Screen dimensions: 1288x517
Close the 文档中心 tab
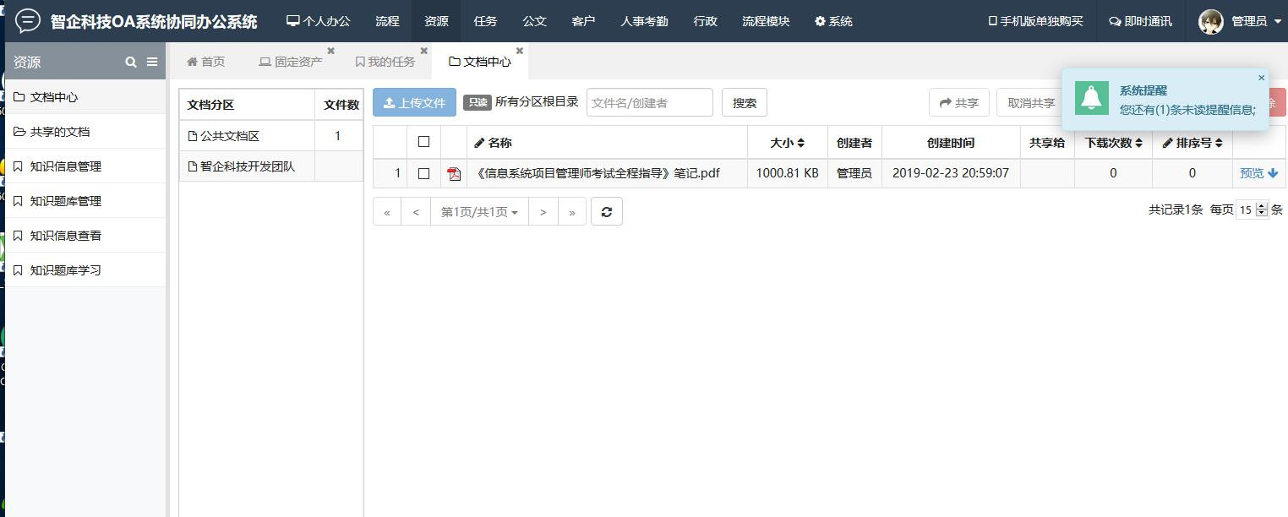(520, 51)
